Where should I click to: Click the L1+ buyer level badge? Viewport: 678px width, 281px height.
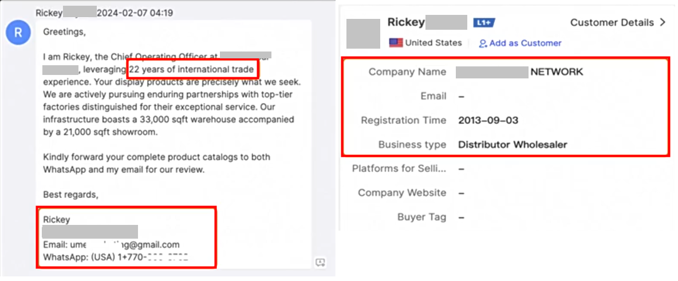click(x=484, y=23)
